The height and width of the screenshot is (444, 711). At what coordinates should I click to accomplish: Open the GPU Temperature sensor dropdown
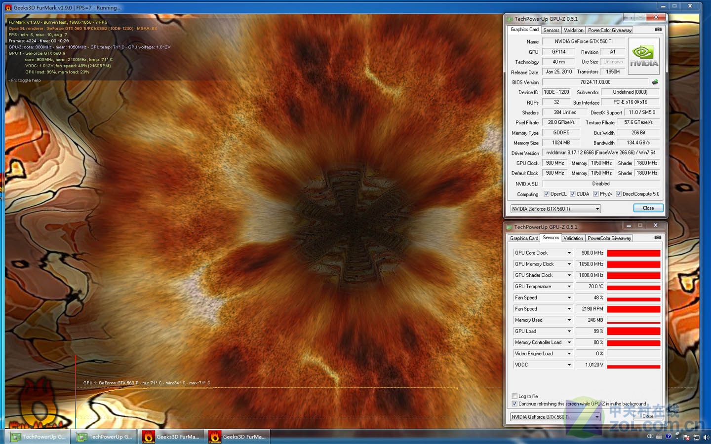tap(569, 287)
